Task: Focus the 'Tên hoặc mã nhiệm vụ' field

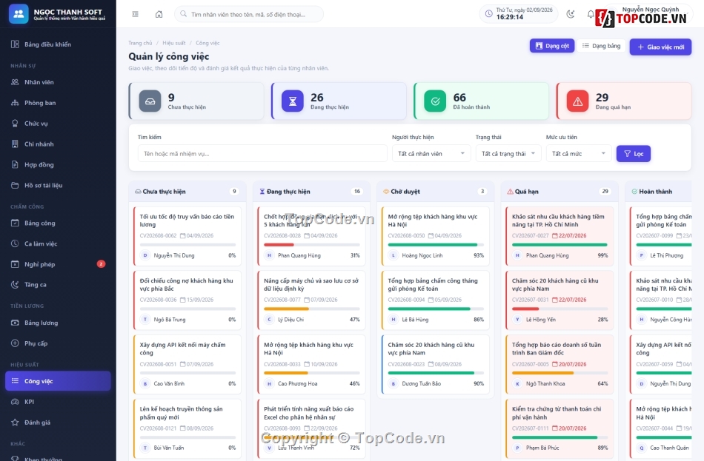Action: click(262, 153)
